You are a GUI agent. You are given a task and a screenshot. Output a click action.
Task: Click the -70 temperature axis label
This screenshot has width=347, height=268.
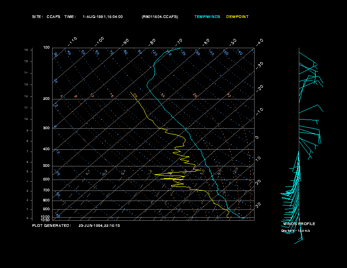click(x=179, y=42)
